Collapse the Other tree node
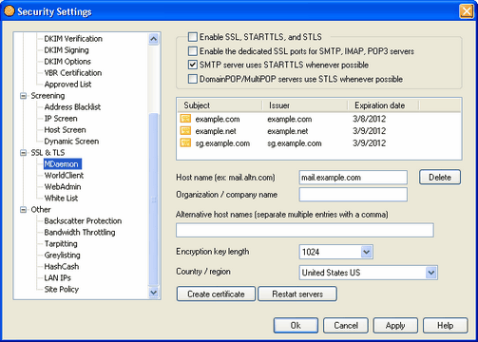 23,210
